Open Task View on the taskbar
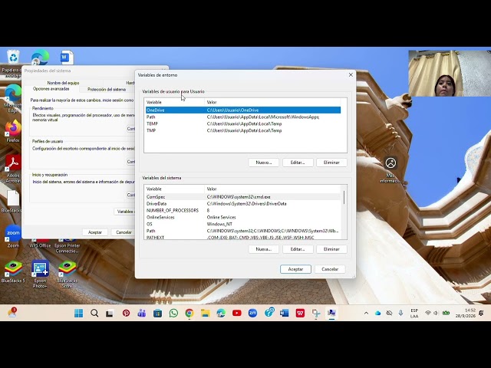Screen dimensions: 491x368 click(x=110, y=314)
